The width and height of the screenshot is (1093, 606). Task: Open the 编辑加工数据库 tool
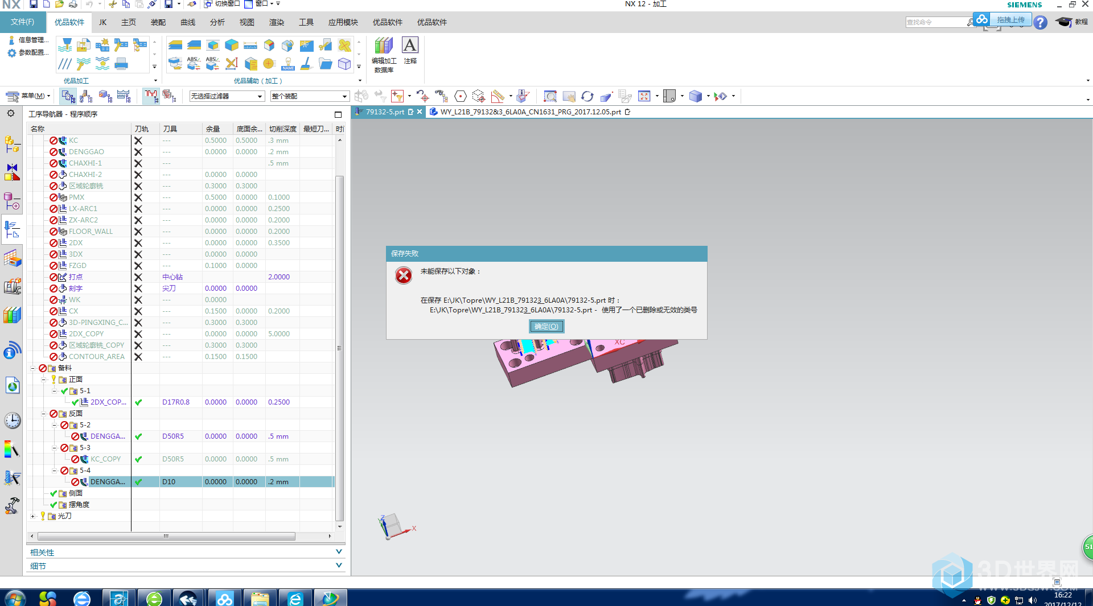[384, 55]
